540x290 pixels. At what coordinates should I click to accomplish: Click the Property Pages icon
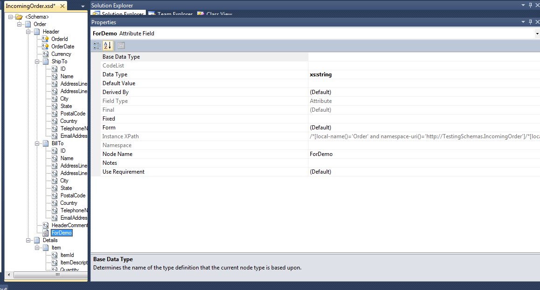(x=121, y=46)
